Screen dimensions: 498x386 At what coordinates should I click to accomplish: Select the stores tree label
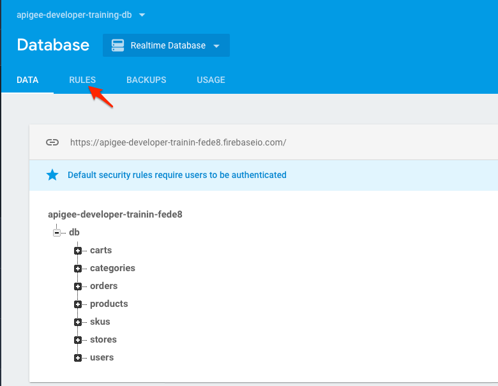coord(103,339)
